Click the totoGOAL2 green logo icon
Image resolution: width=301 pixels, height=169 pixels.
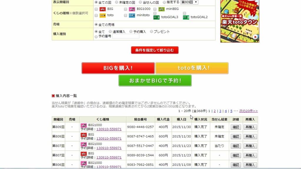point(186,17)
